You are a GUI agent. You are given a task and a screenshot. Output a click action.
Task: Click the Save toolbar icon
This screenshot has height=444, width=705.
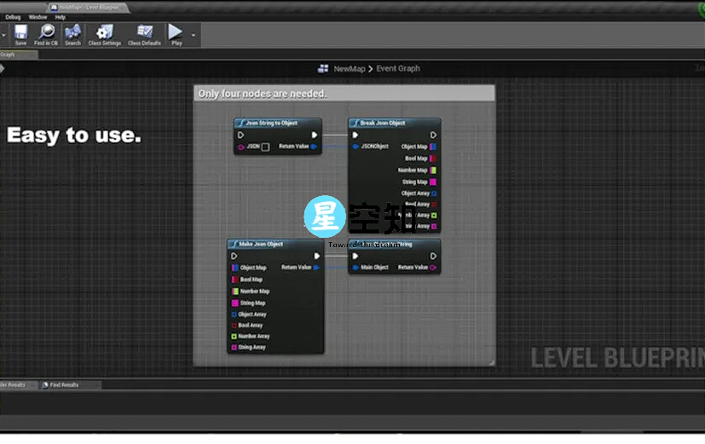click(20, 34)
